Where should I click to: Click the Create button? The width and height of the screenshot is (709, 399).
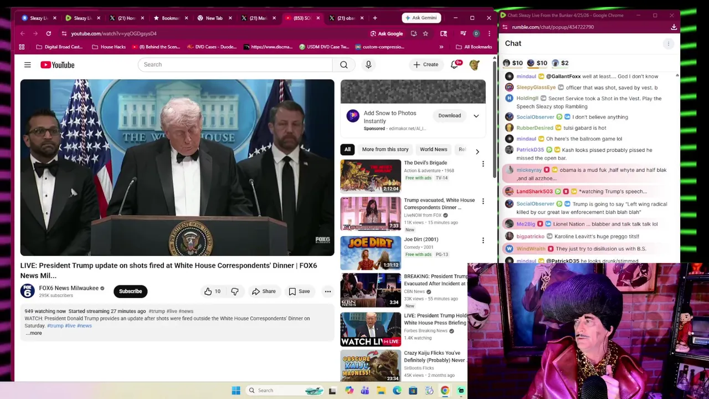(x=425, y=65)
